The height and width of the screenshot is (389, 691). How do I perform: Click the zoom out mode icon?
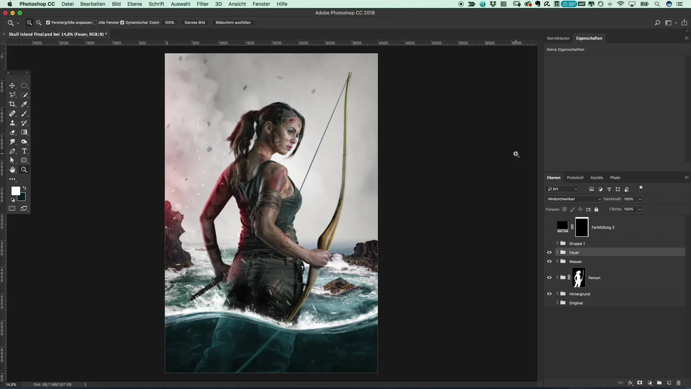[39, 22]
